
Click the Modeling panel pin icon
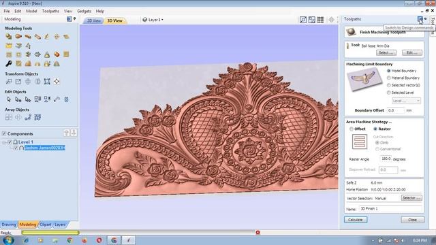[x=74, y=19]
